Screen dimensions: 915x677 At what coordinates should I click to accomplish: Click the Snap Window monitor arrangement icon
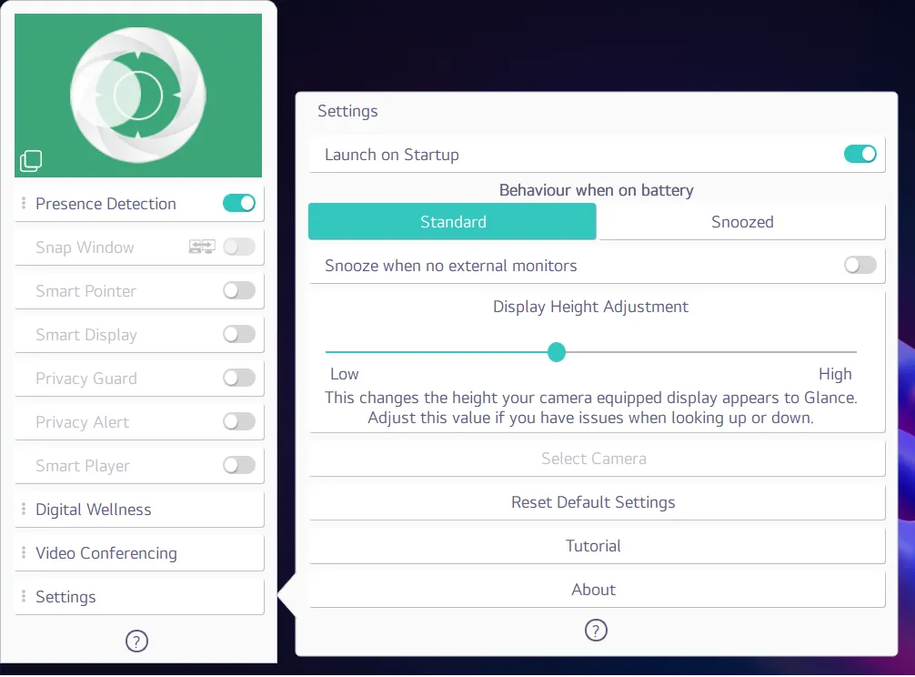[x=202, y=247]
